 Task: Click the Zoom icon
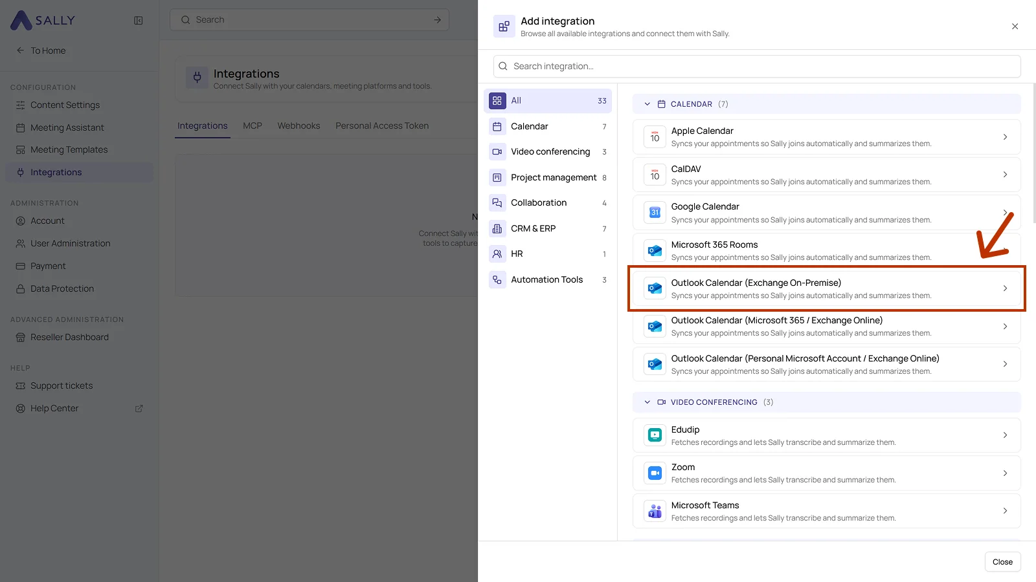tap(655, 473)
